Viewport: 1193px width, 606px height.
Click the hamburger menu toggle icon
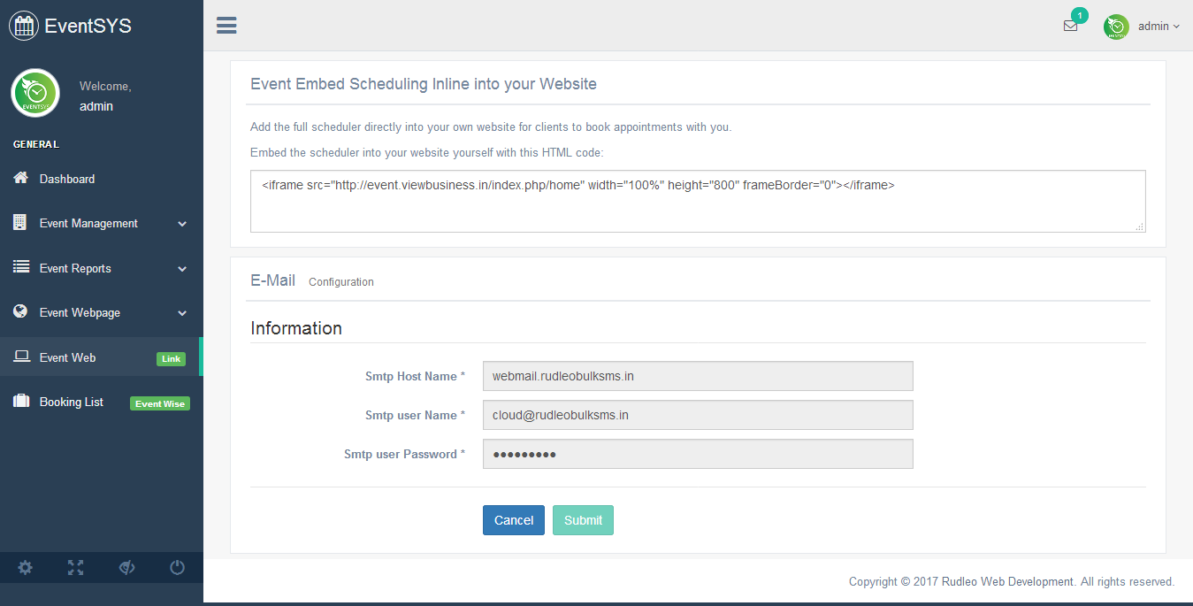point(226,26)
